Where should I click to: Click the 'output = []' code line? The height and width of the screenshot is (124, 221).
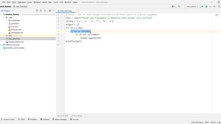coord(73,24)
